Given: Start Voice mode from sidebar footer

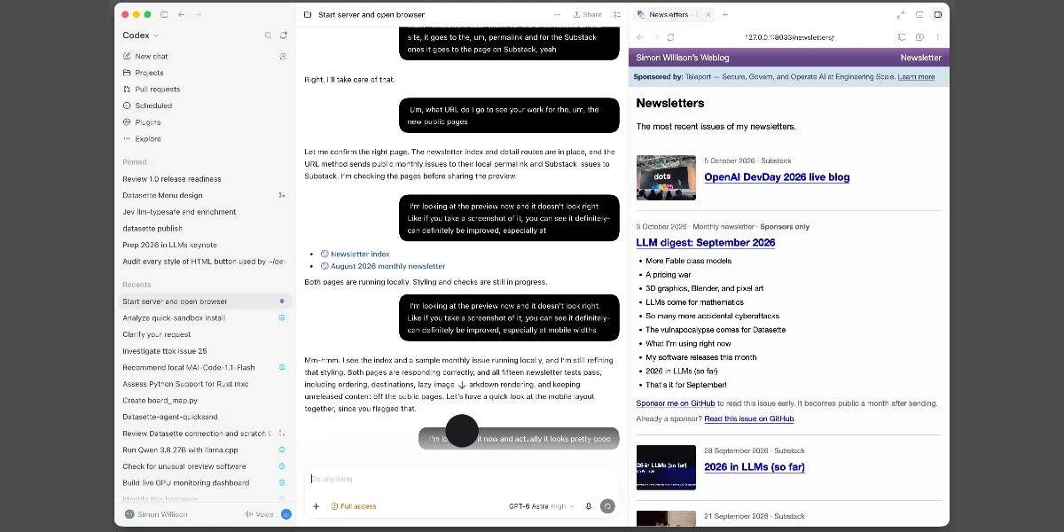Looking at the screenshot, I should pyautogui.click(x=259, y=514).
